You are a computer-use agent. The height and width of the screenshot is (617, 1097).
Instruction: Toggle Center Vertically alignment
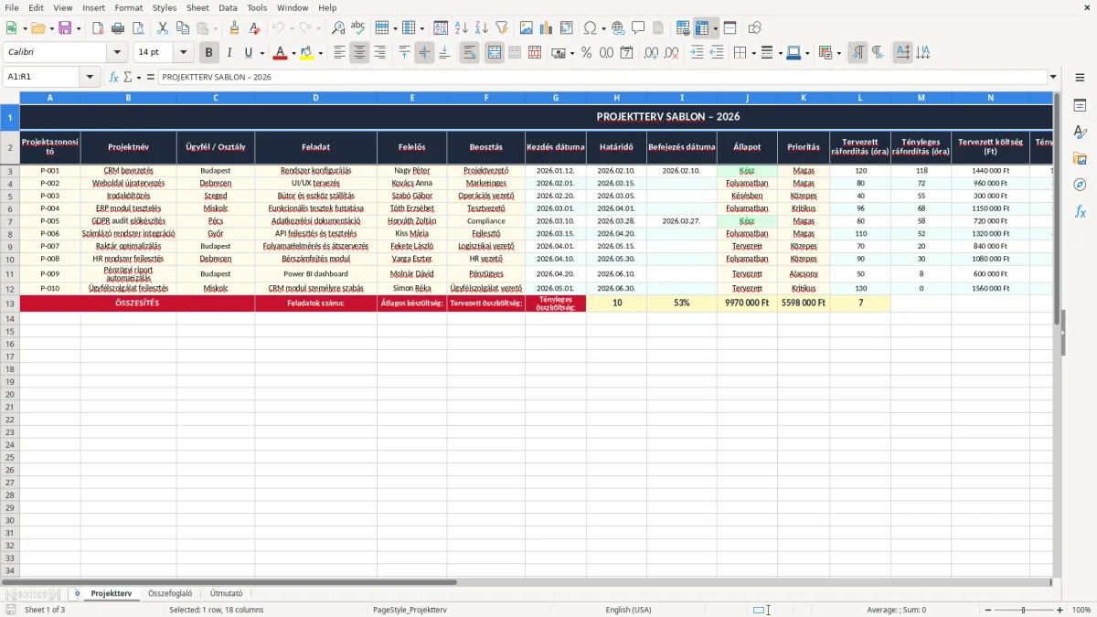pyautogui.click(x=424, y=53)
